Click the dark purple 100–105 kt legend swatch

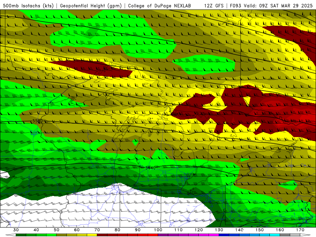point(163,235)
